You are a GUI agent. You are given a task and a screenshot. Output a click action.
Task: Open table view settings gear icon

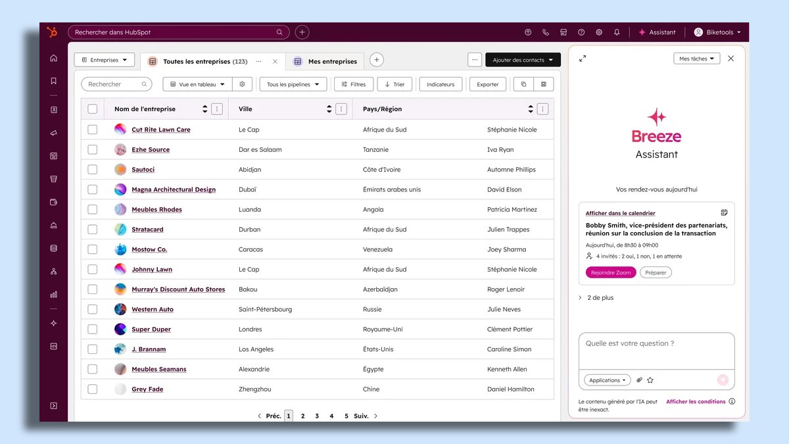[x=243, y=84]
